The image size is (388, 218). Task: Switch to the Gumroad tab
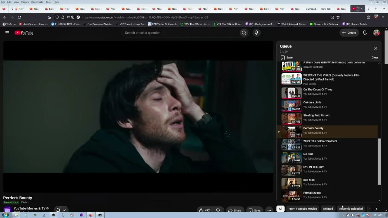tap(311, 9)
